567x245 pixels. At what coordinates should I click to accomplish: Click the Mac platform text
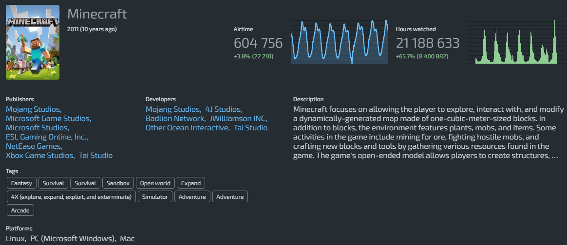(x=127, y=239)
